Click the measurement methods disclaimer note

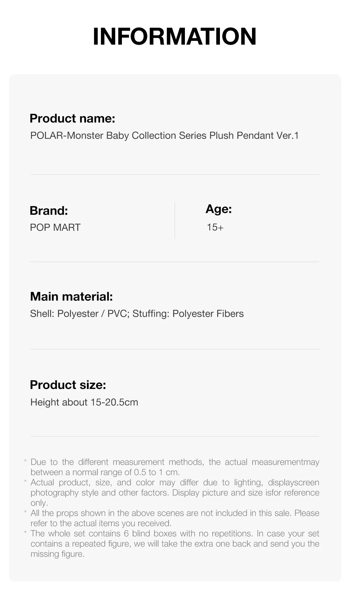coord(175,467)
